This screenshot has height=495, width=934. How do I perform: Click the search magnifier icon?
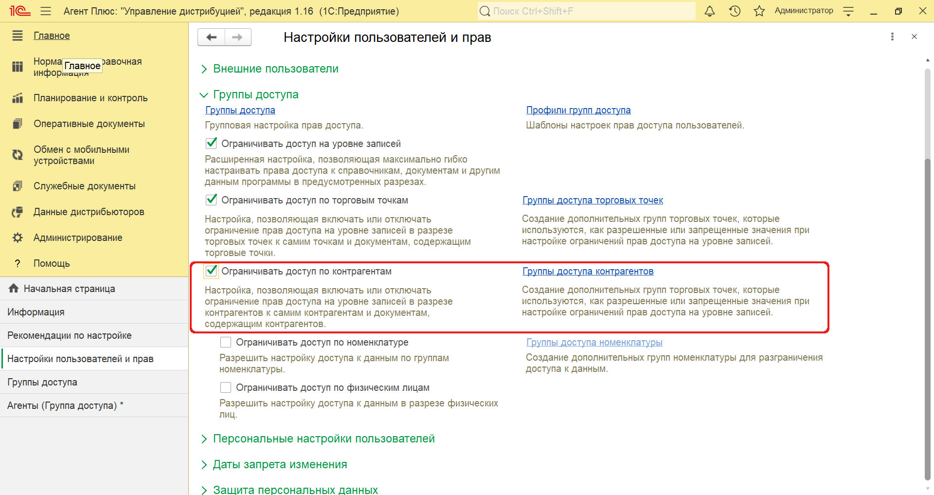485,11
